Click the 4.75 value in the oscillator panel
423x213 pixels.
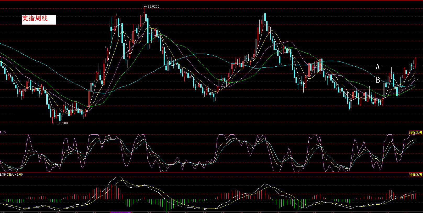coord(3,132)
